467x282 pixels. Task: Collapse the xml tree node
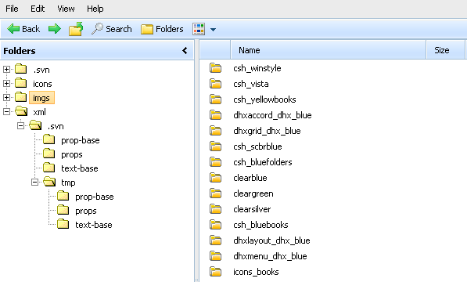(6, 111)
